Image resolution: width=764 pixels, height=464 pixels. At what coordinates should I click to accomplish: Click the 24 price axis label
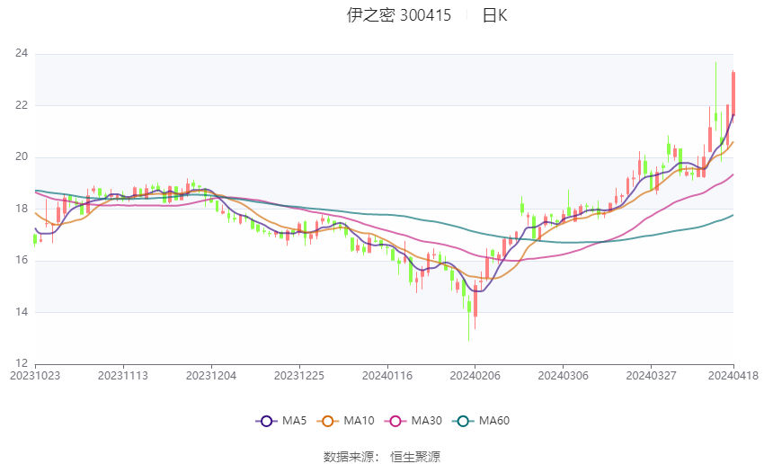[x=22, y=53]
